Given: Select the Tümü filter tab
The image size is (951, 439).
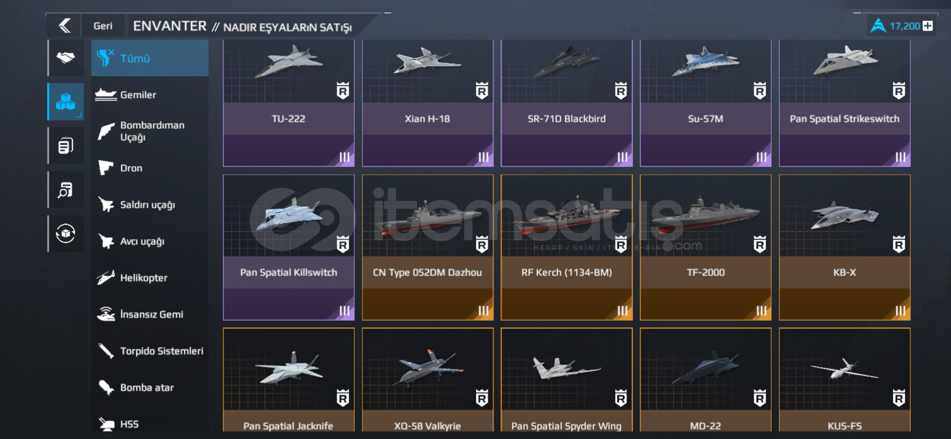Looking at the screenshot, I should (x=150, y=58).
